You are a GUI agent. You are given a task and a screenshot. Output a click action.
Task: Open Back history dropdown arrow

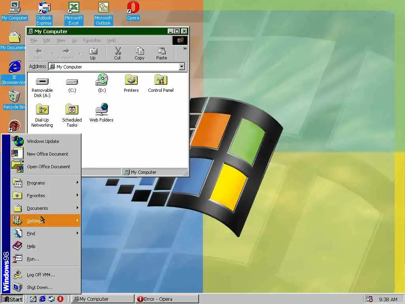pyautogui.click(x=53, y=54)
